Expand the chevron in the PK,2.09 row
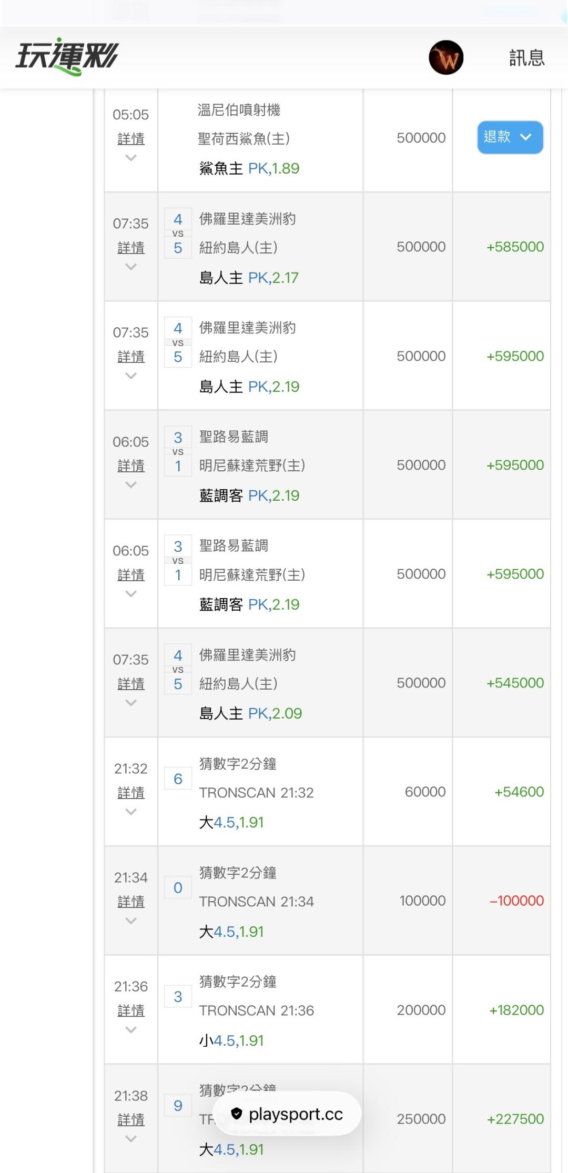 (x=131, y=703)
